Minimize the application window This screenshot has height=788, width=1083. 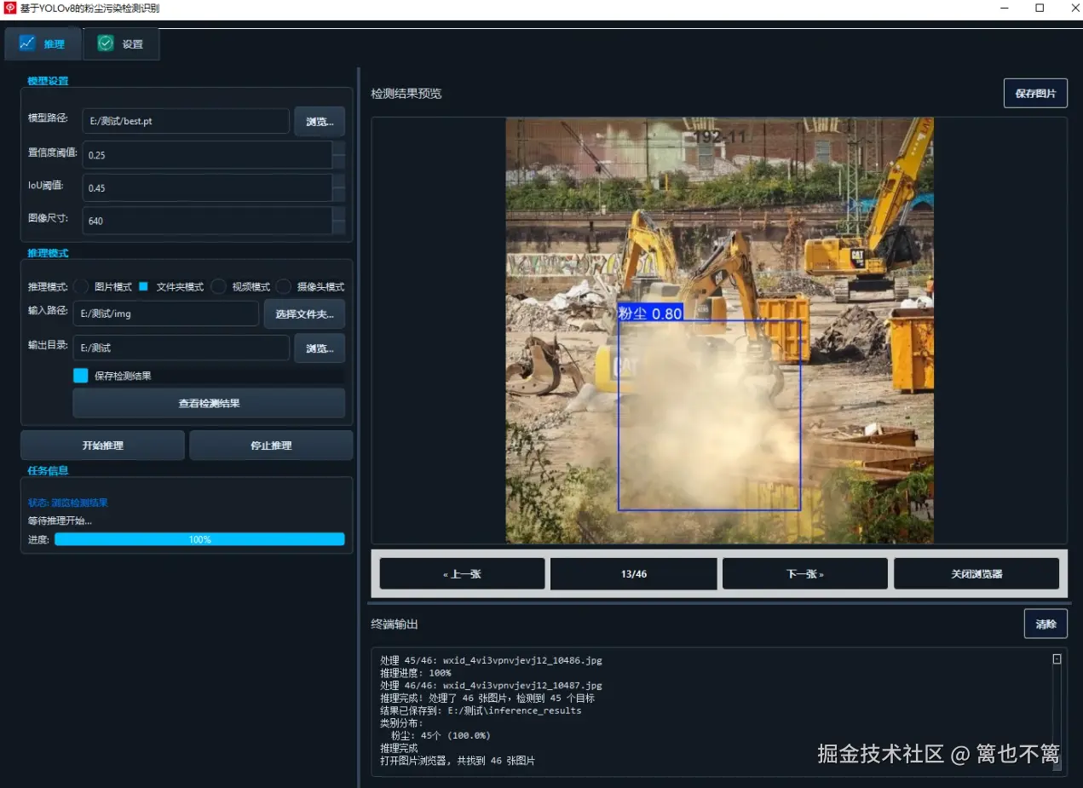click(x=1006, y=9)
